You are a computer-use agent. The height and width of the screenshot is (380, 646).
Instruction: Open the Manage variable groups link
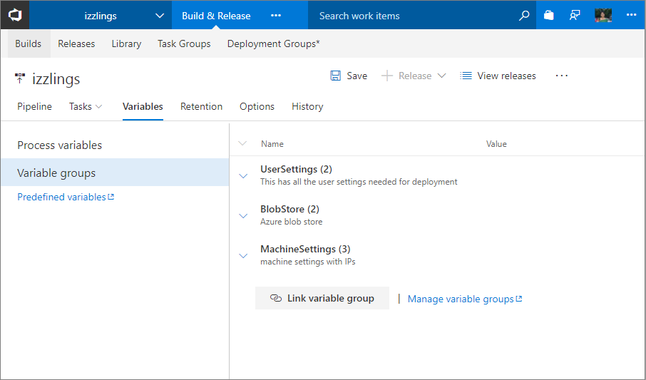tap(464, 299)
